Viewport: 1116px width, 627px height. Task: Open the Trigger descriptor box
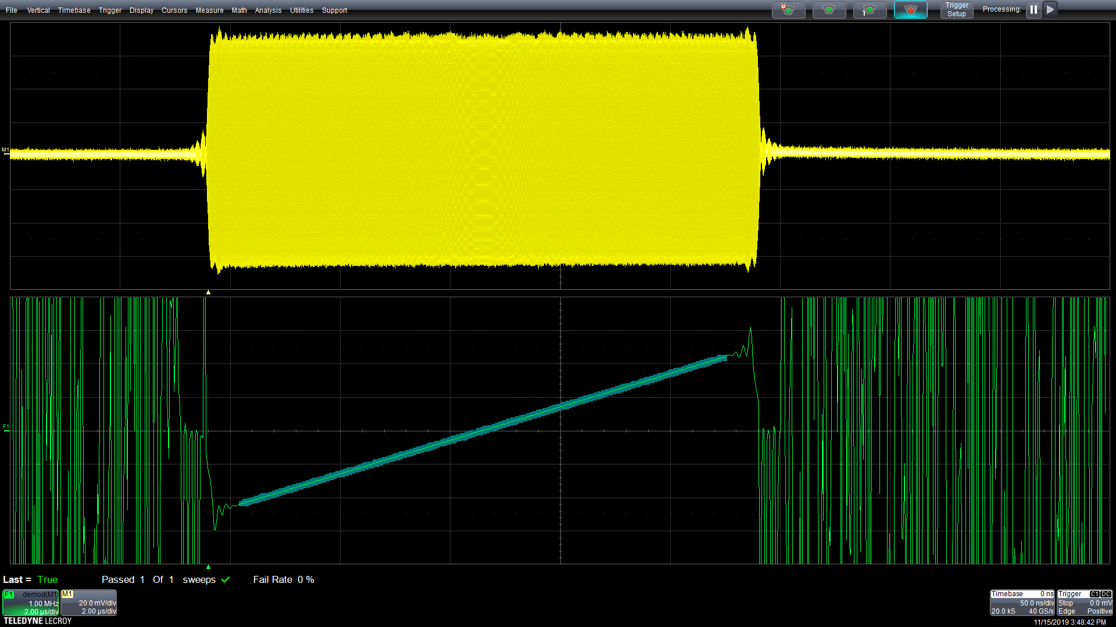pyautogui.click(x=1085, y=603)
